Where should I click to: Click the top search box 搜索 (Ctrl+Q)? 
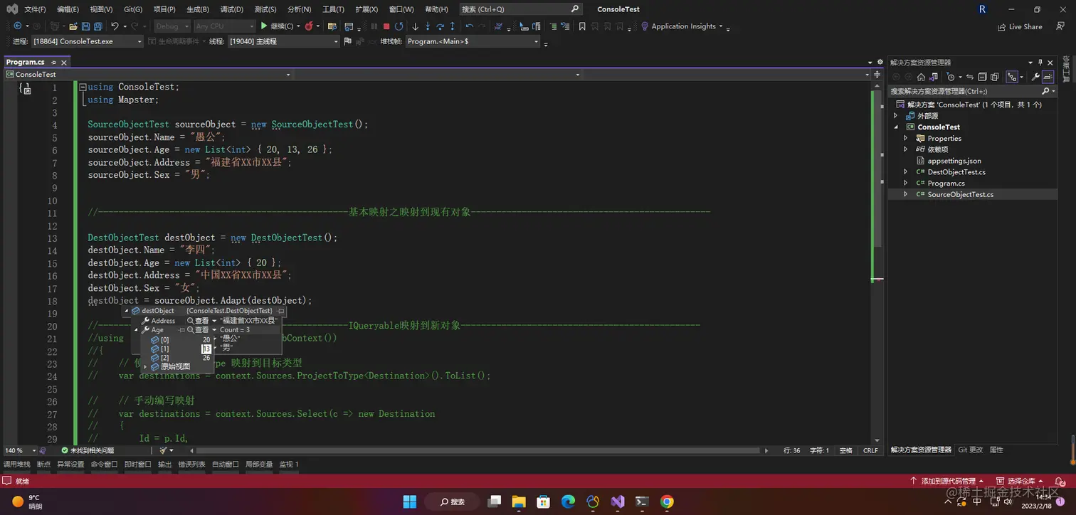click(x=521, y=9)
